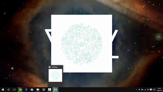
Task: Open Cortana search circle
Action: pos(8,90)
